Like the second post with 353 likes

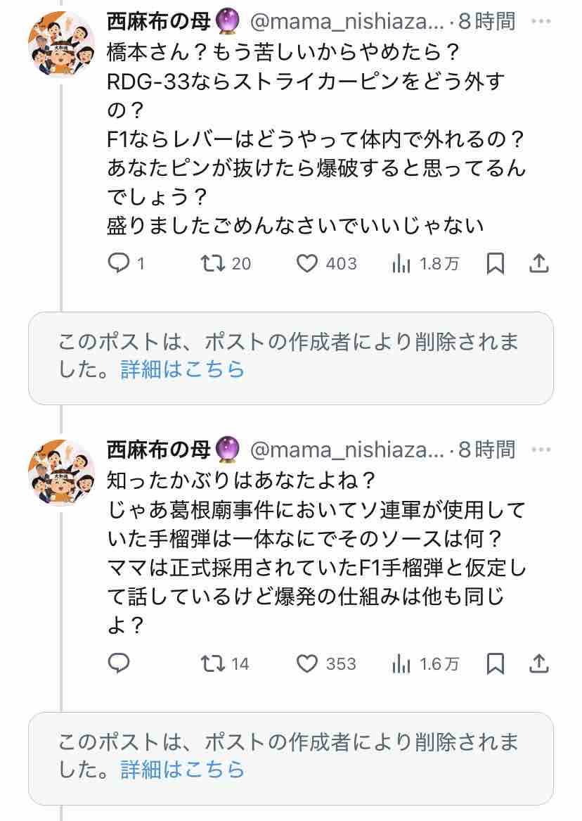click(326, 663)
